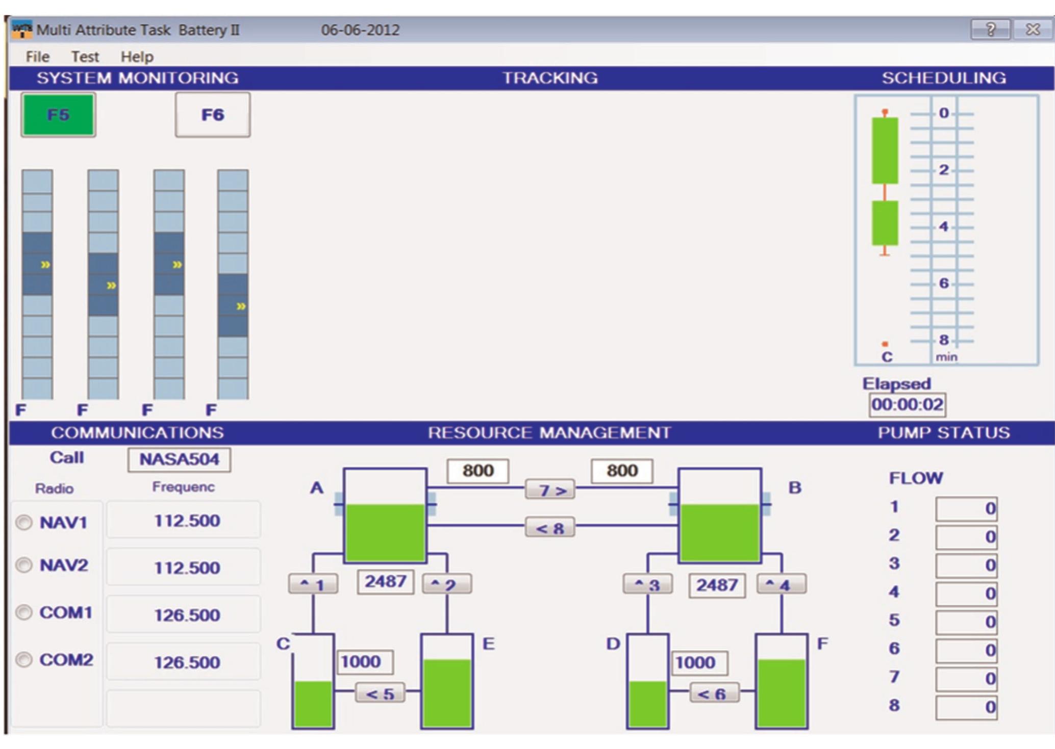This screenshot has width=1055, height=749.
Task: Toggle pump 2 from tank E to A
Action: point(447,584)
